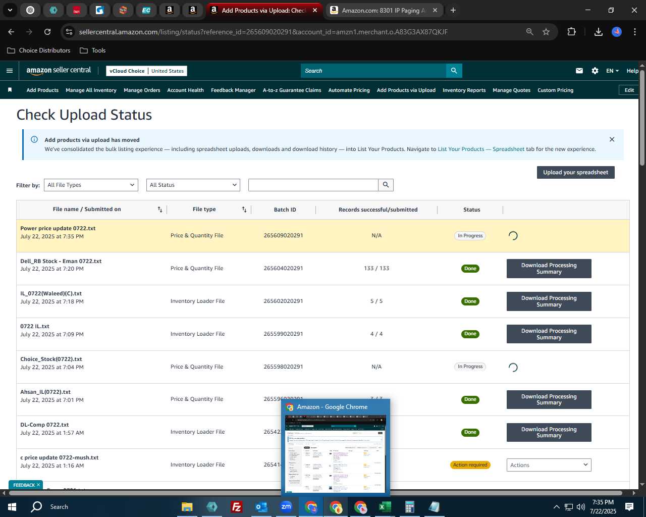Open the Calculator from the taskbar
646x517 pixels.
pos(410,506)
